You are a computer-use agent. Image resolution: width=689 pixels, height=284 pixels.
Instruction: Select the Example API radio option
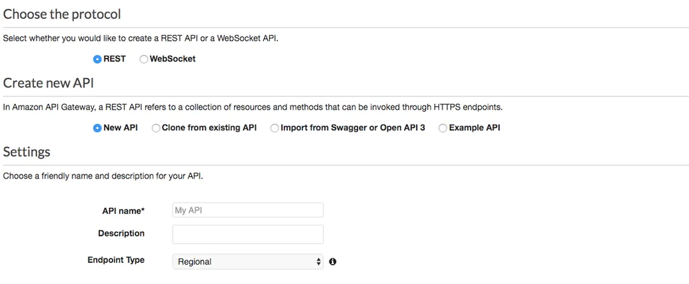443,128
